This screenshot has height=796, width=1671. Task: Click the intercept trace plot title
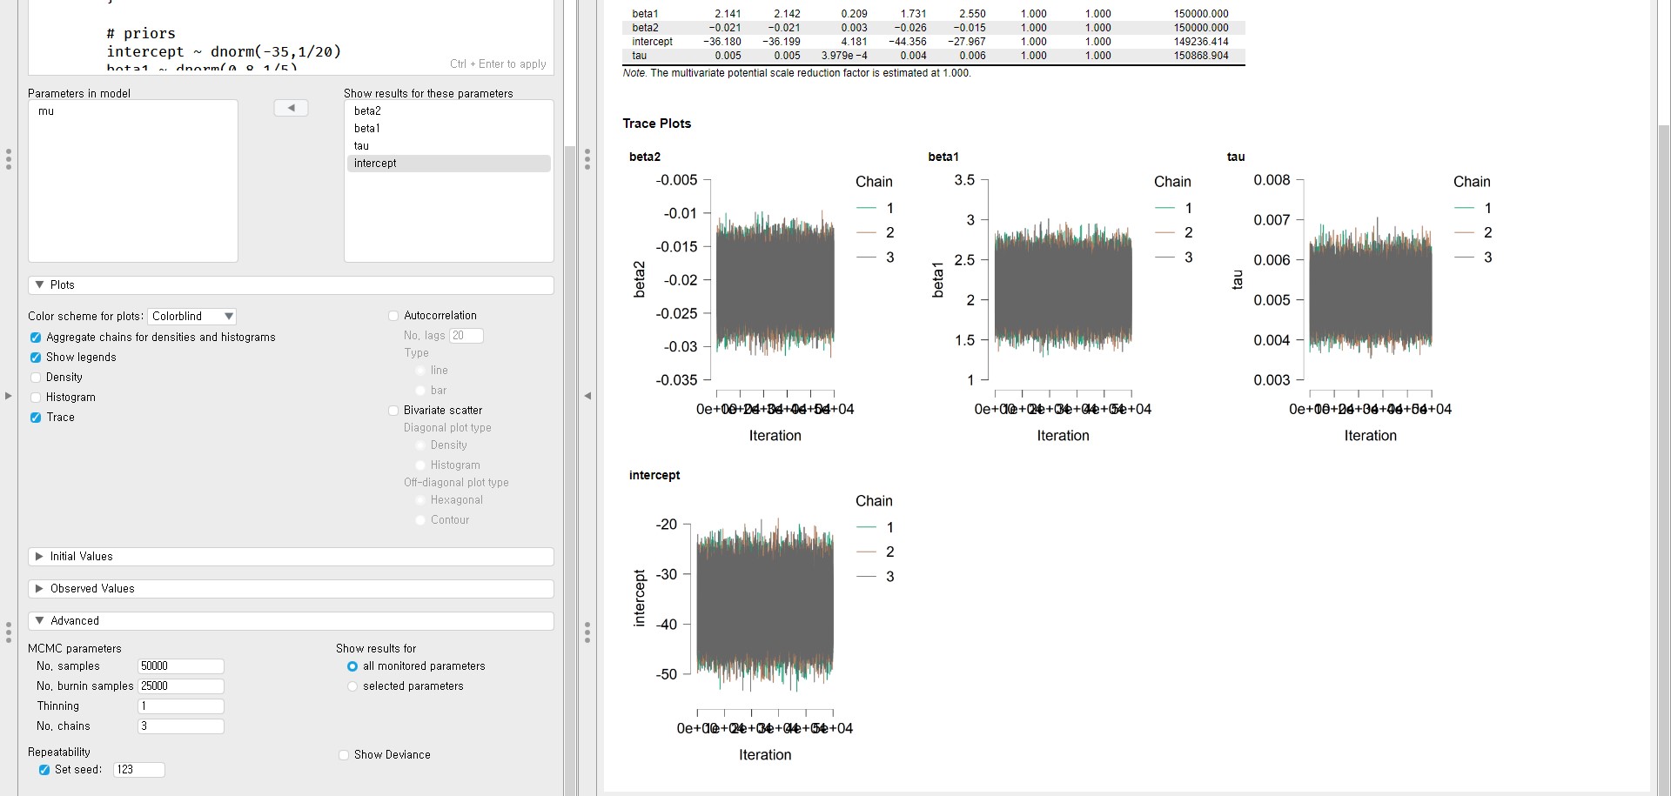654,475
